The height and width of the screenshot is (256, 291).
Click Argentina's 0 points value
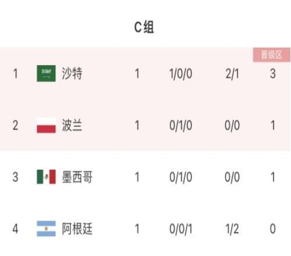(273, 229)
